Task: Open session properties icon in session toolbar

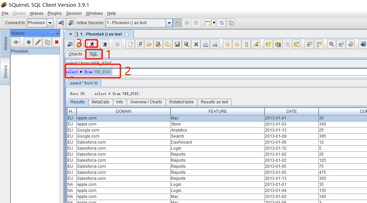Action: click(x=70, y=44)
